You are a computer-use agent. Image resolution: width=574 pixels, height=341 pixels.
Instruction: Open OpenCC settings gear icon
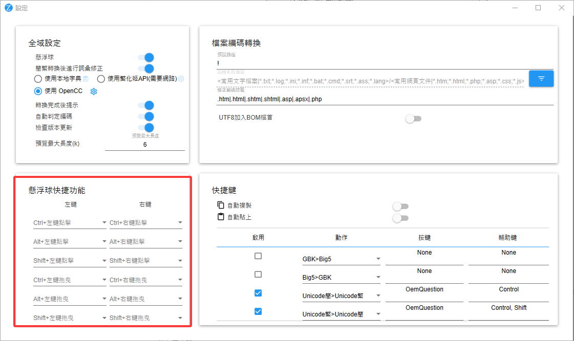coord(94,92)
